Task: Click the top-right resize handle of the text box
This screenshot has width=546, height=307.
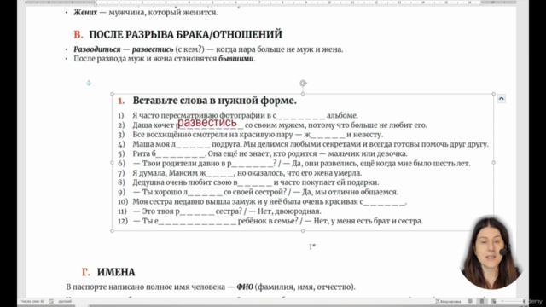Action: click(x=493, y=94)
